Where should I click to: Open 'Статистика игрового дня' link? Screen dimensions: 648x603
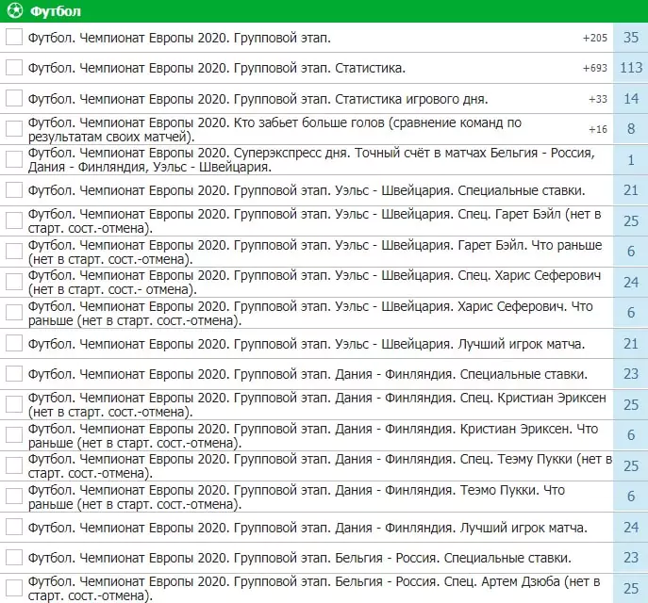pos(258,99)
